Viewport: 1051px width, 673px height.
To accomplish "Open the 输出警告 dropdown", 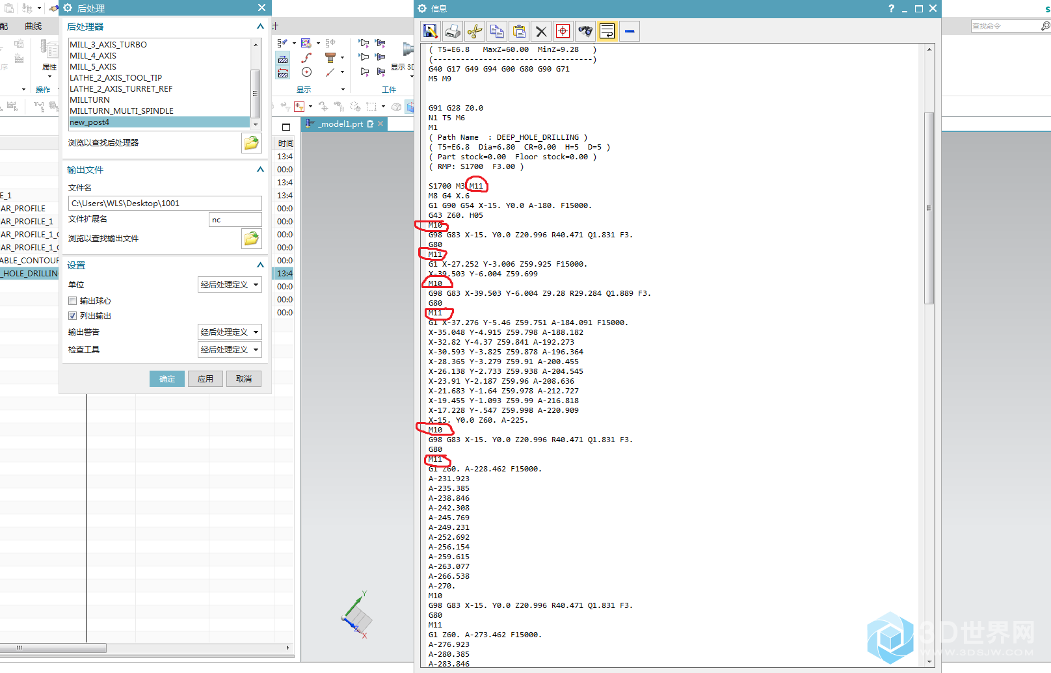I will click(230, 332).
